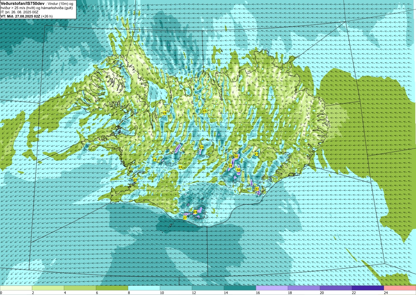
Task: Click the medium purple 18–20 m/s legend swatch
Action: 304,288
